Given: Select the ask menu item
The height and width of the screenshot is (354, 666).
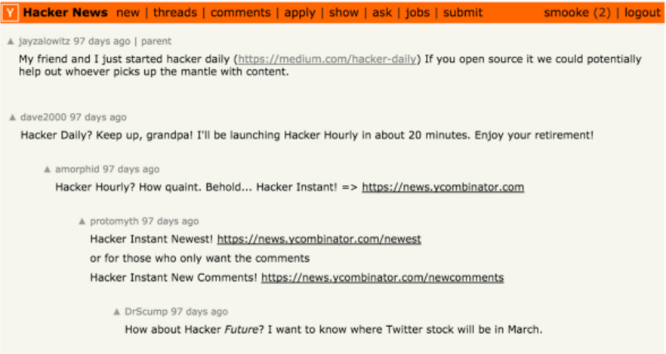Looking at the screenshot, I should pyautogui.click(x=382, y=13).
